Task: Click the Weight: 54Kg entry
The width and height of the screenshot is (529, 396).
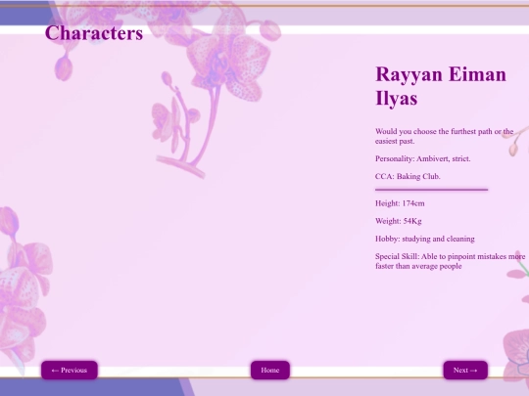Action: (x=399, y=221)
